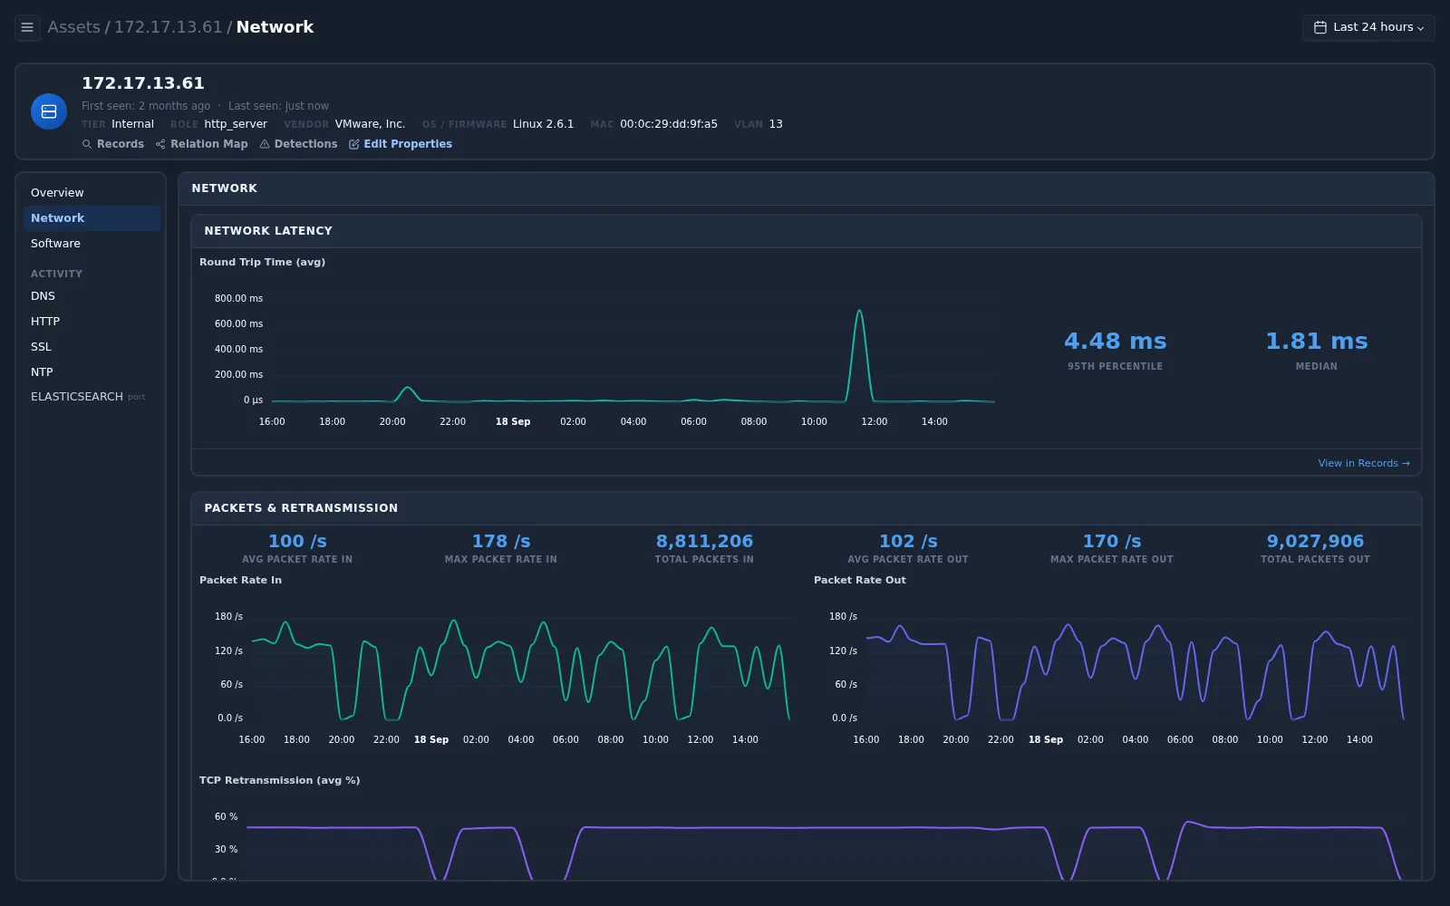
Task: Open the hamburger navigation menu
Action: 27,27
